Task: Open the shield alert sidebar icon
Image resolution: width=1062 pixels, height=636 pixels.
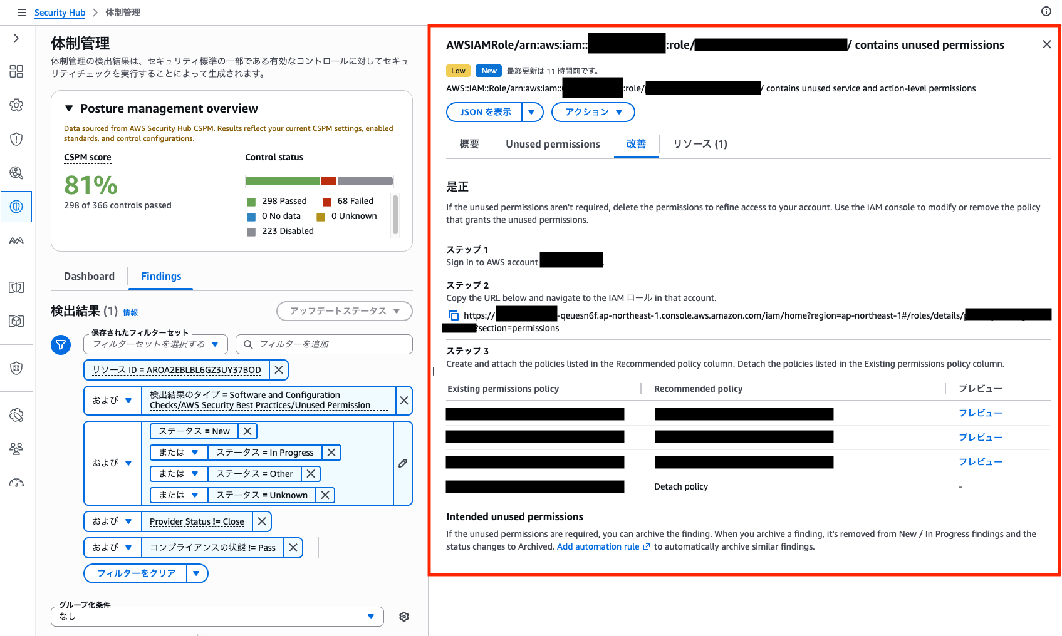Action: (16, 139)
